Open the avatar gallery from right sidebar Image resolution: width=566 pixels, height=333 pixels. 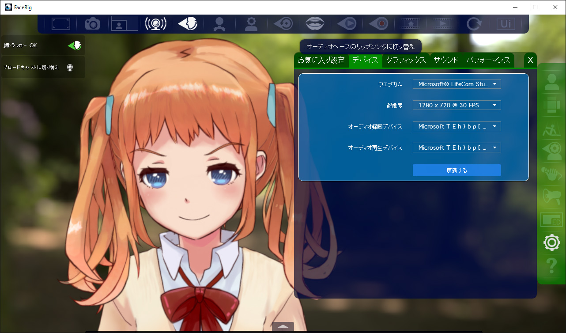coord(552,82)
